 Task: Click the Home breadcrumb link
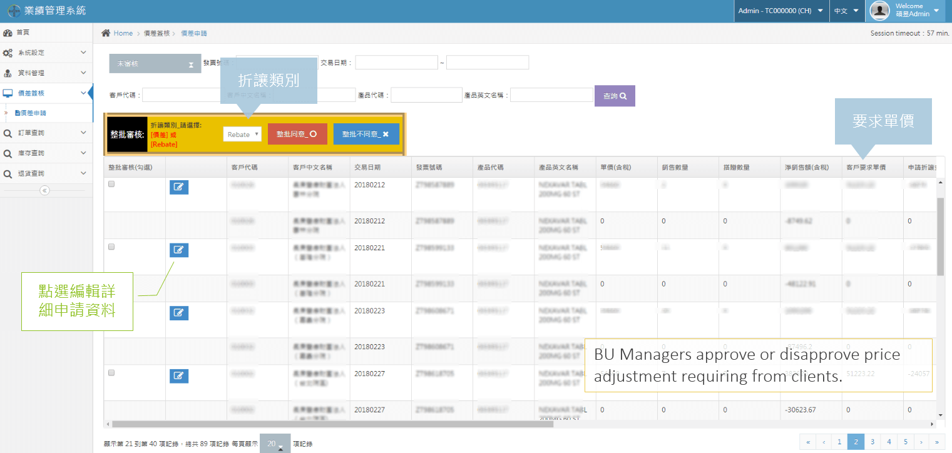pyautogui.click(x=123, y=33)
